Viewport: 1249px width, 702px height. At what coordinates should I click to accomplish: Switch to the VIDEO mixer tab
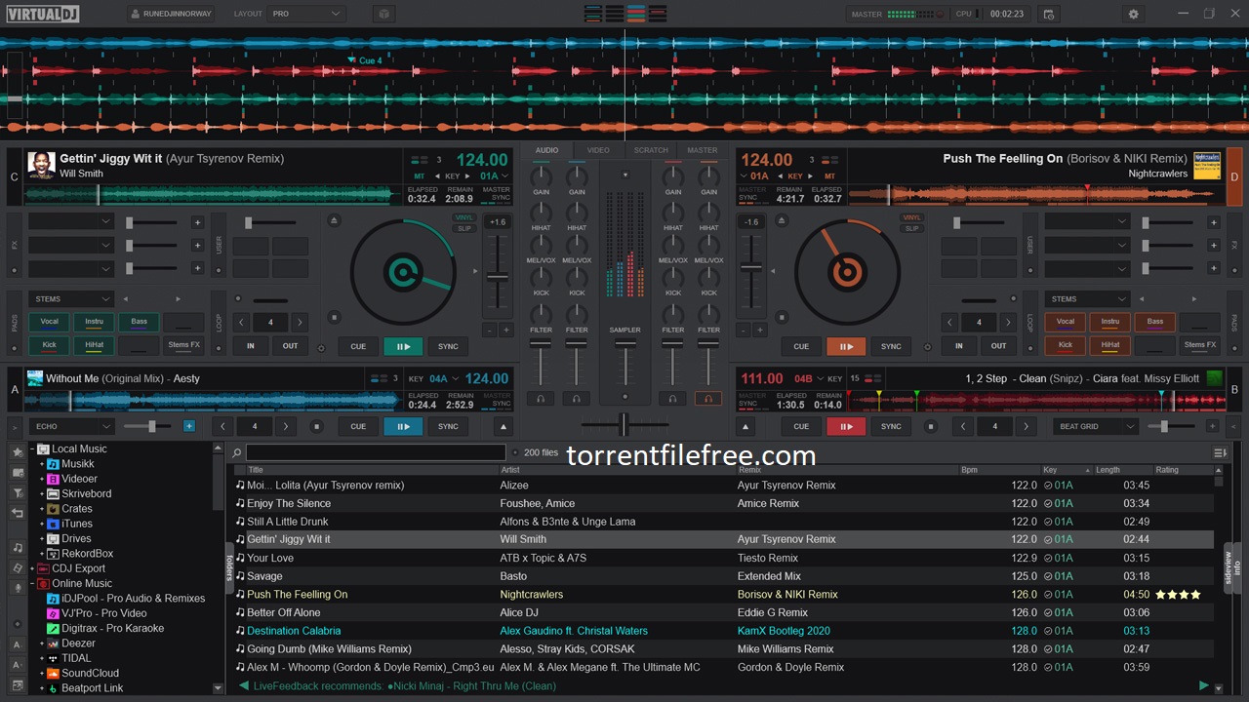(x=598, y=150)
